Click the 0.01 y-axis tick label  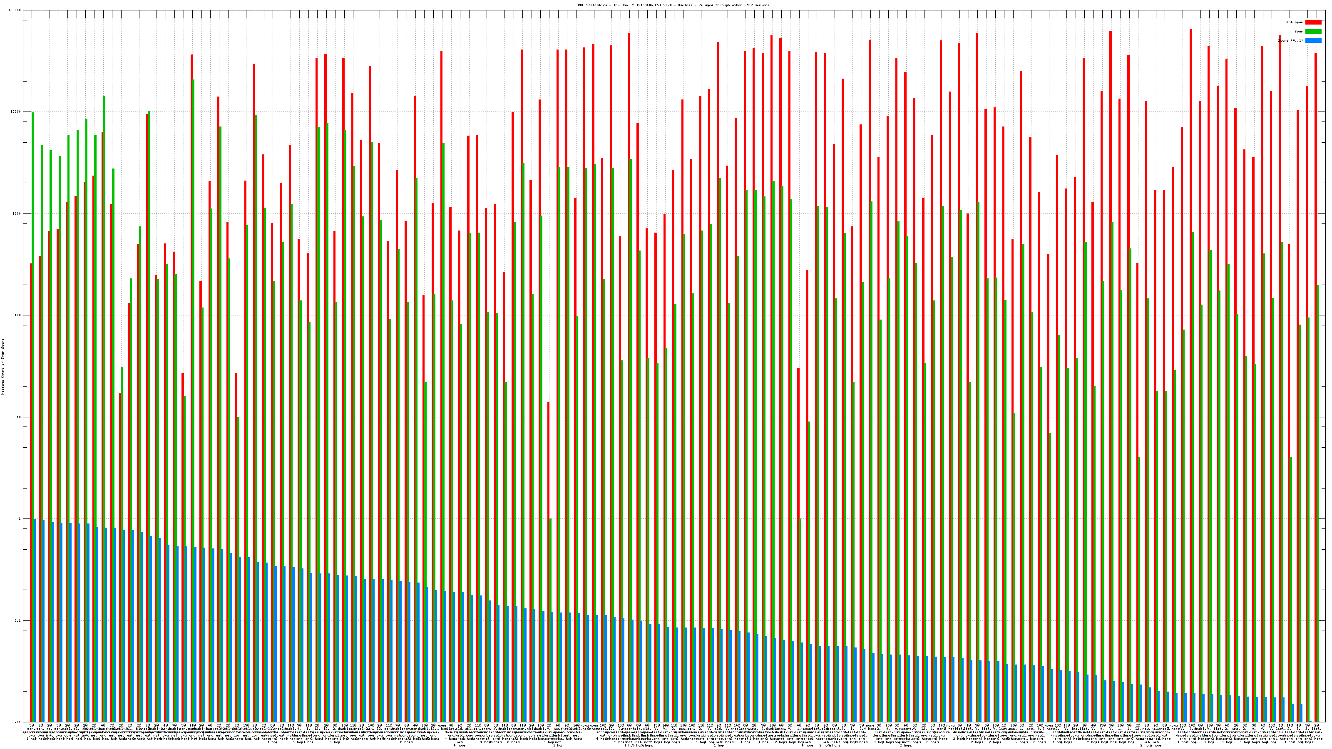coord(17,722)
